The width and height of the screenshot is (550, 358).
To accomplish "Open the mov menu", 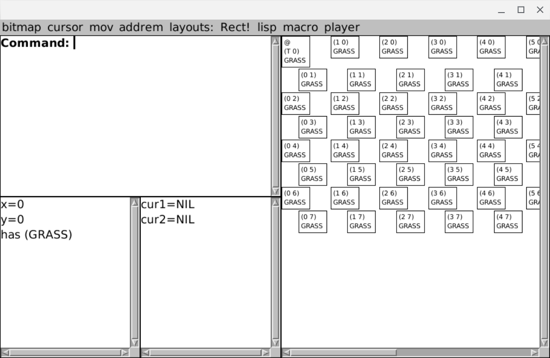I will tap(101, 27).
